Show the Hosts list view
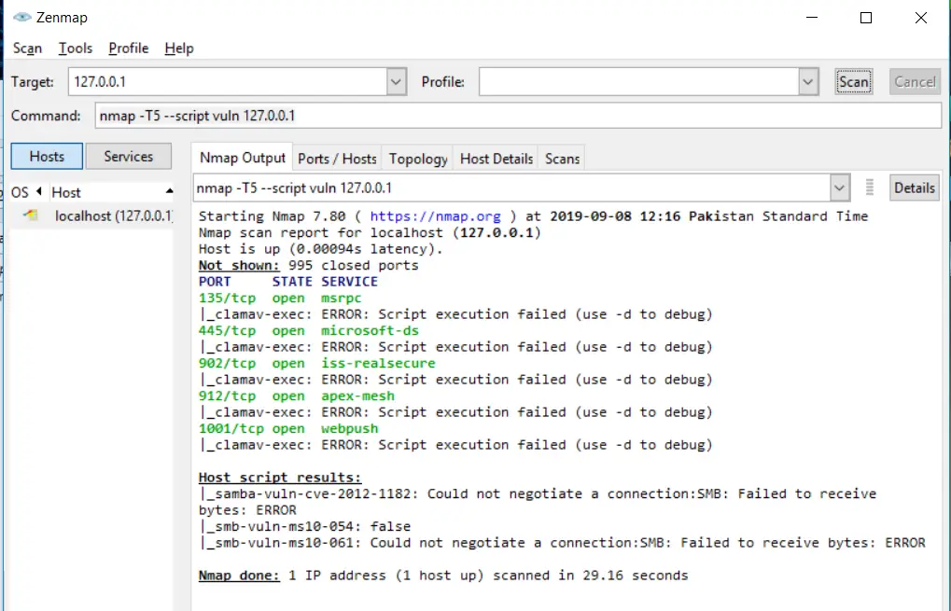 pyautogui.click(x=47, y=157)
